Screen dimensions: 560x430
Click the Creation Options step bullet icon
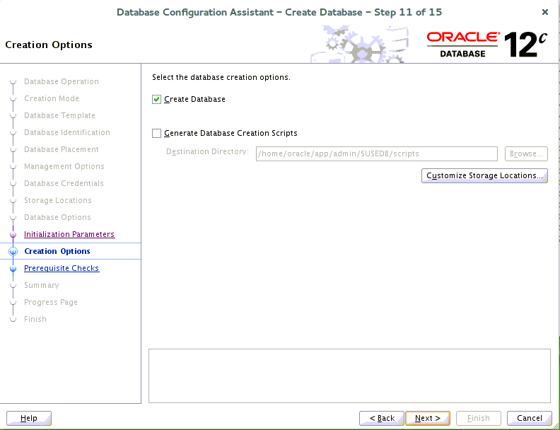point(13,251)
